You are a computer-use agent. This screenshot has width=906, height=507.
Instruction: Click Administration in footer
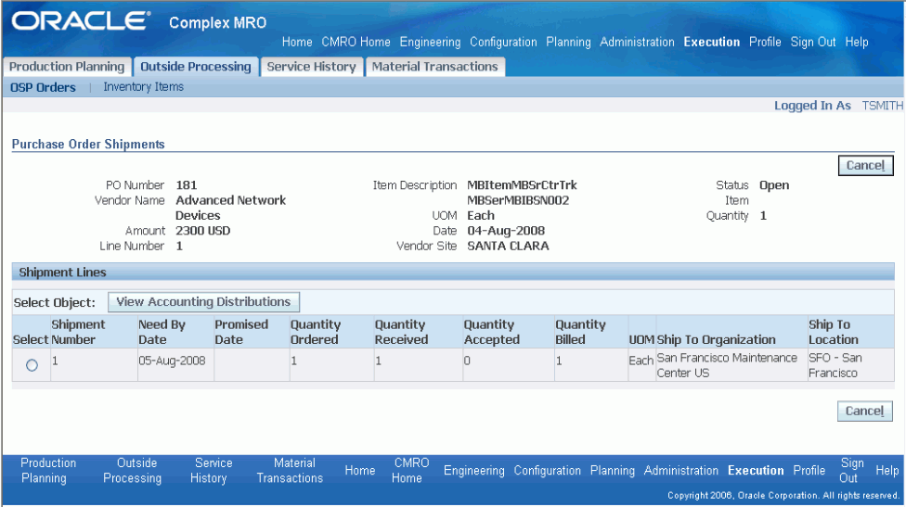[680, 471]
